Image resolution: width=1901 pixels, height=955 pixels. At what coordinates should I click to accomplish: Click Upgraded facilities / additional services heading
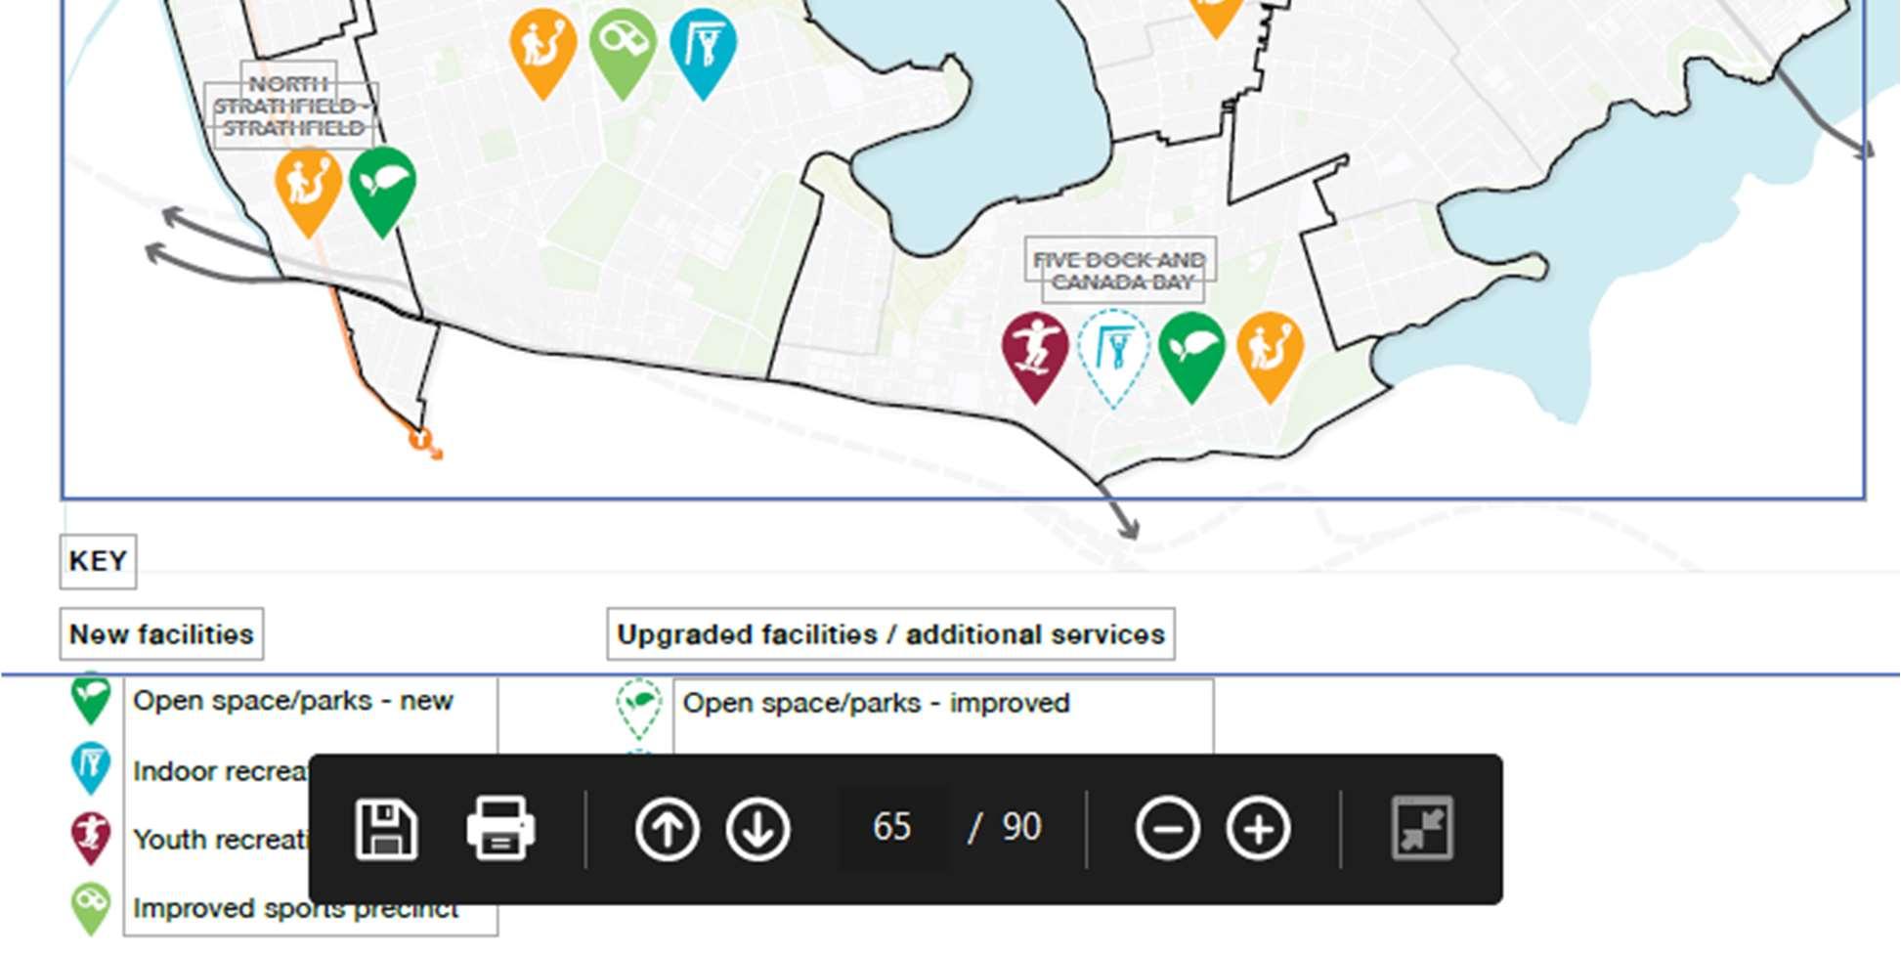pos(890,634)
